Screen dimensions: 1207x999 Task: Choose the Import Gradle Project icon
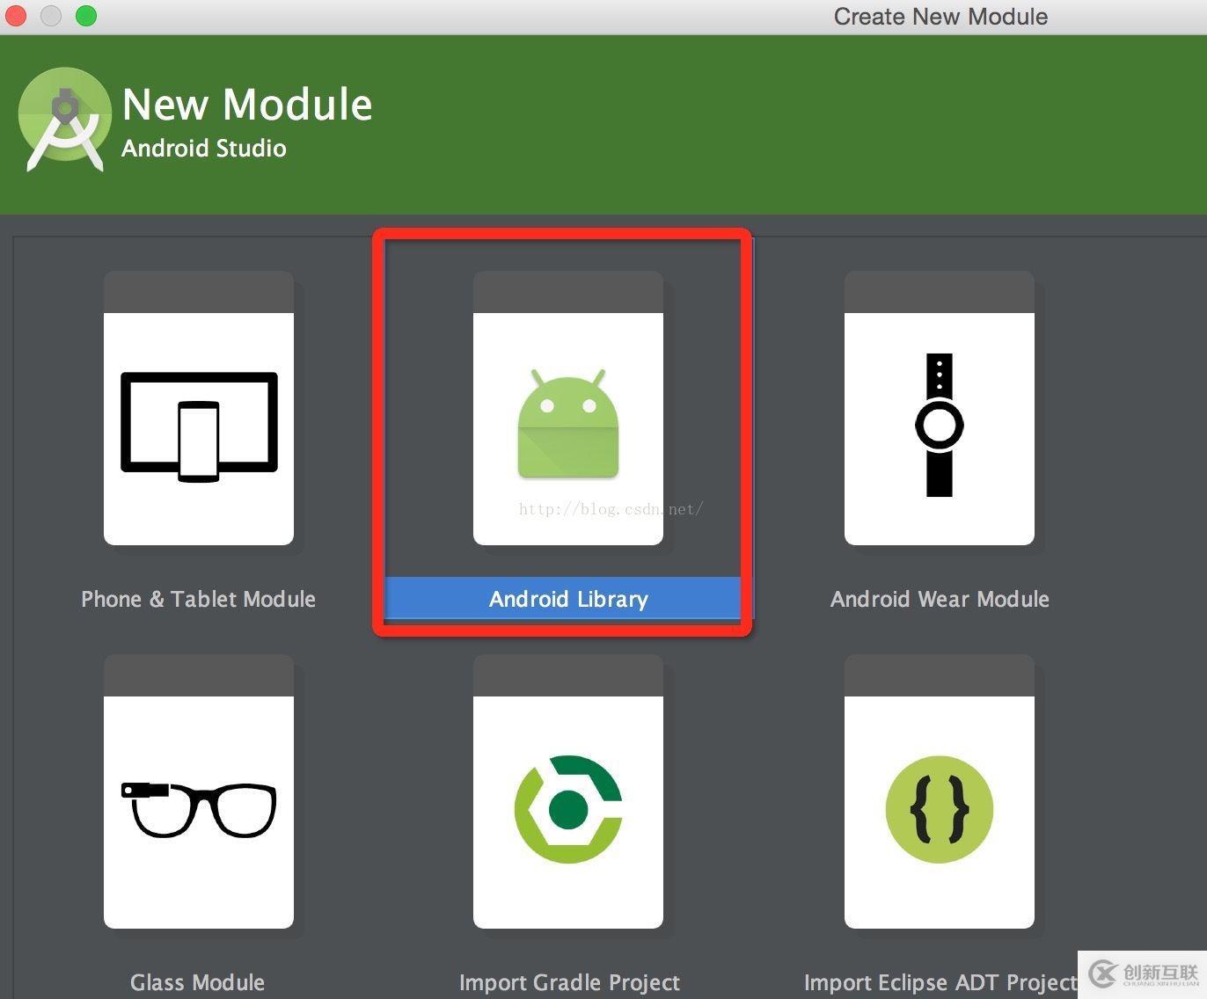pyautogui.click(x=568, y=809)
